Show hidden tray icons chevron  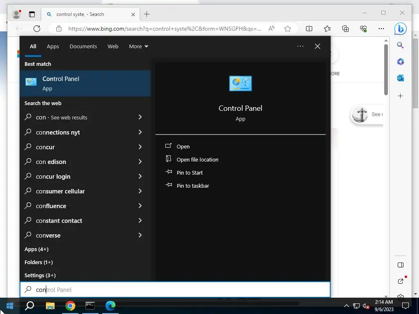click(346, 306)
